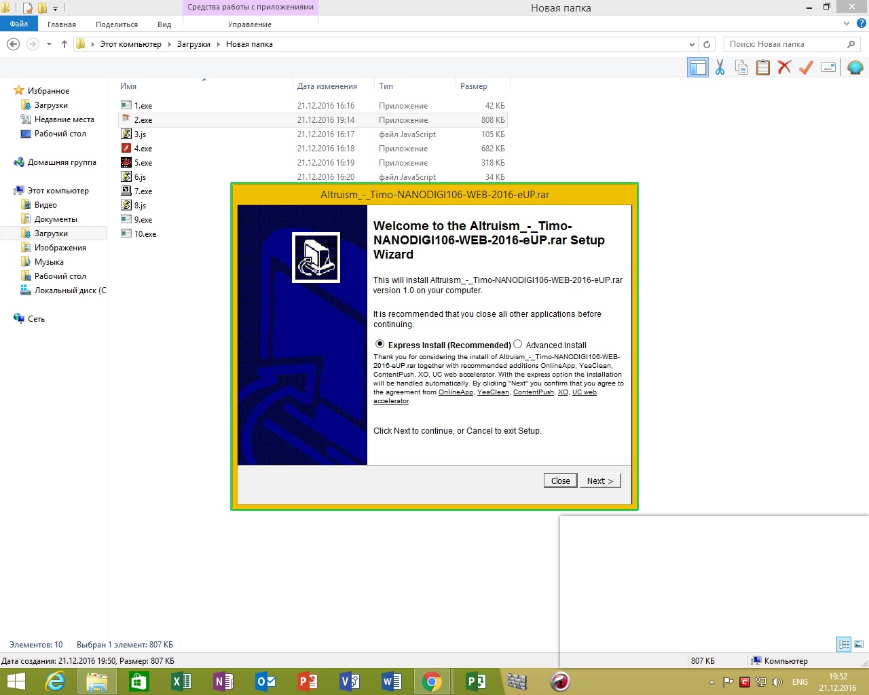
Task: Click the teal shell icon in toolbar
Action: tap(855, 67)
